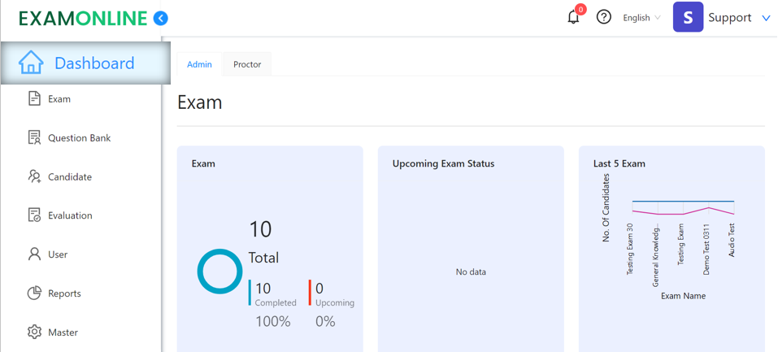The image size is (778, 352).
Task: Click the teal exam donut chart
Action: tap(219, 272)
